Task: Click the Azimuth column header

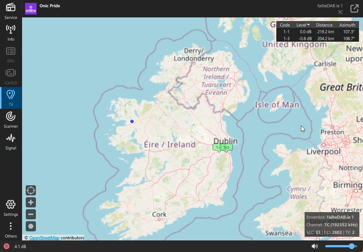Action: [x=347, y=25]
